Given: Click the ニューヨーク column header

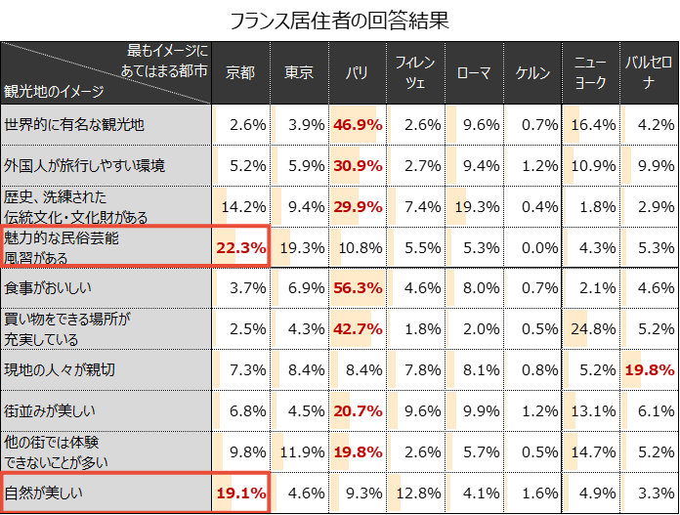Looking at the screenshot, I should pyautogui.click(x=590, y=73).
